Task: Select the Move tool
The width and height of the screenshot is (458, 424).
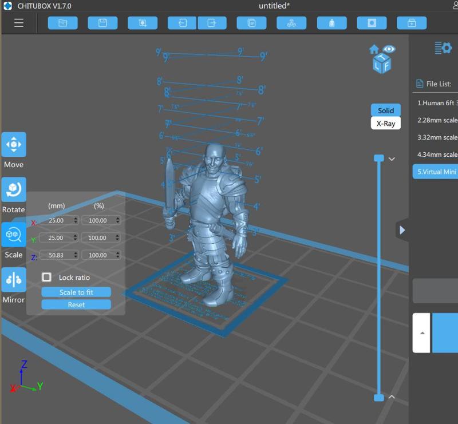Action: [x=14, y=145]
